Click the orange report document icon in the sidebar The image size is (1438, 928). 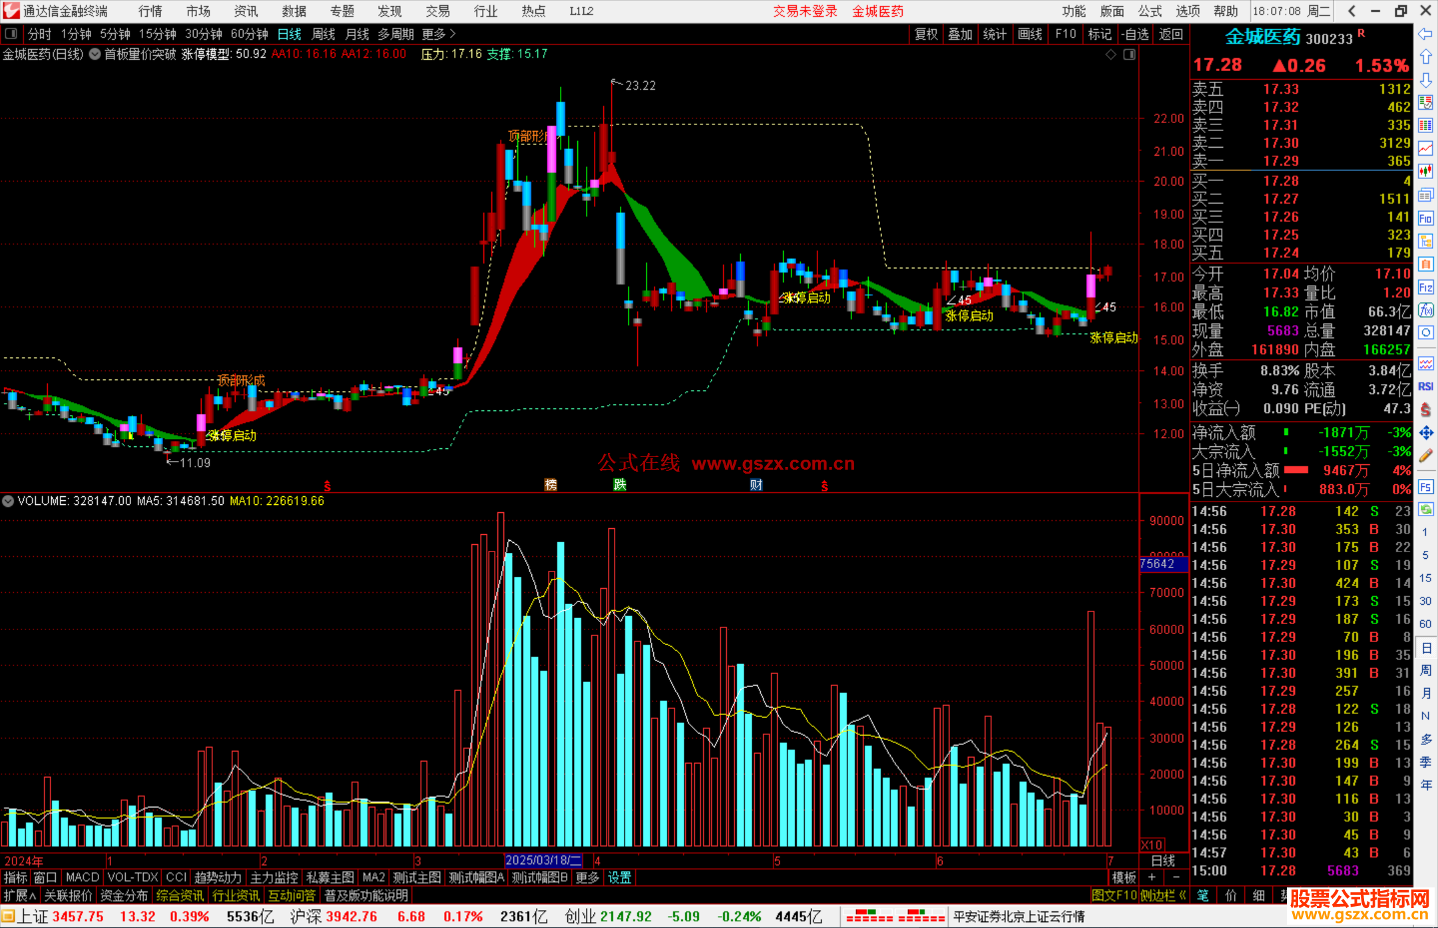[1425, 264]
